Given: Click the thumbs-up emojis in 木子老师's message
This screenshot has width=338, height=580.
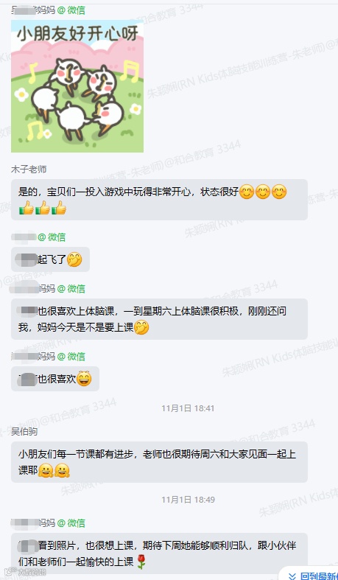Looking at the screenshot, I should coord(43,209).
